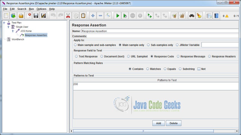Open the Help menu
Viewport: 241px width, 135px height.
click(x=52, y=9)
